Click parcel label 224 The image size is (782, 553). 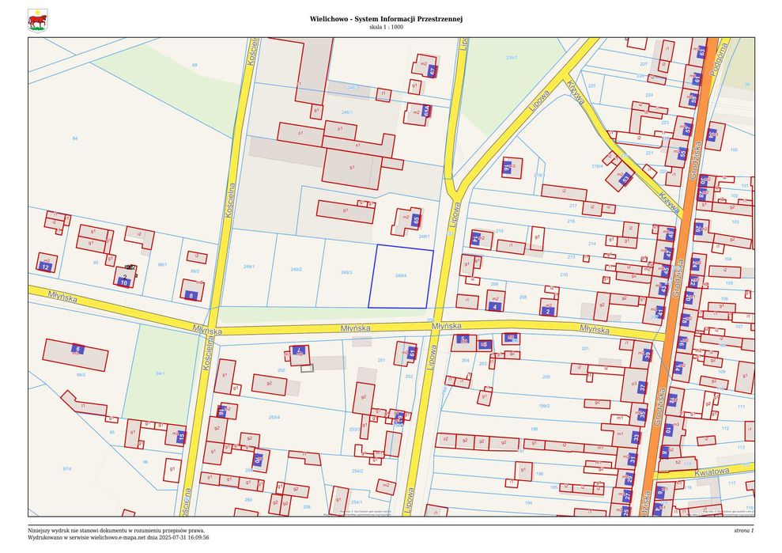649,95
